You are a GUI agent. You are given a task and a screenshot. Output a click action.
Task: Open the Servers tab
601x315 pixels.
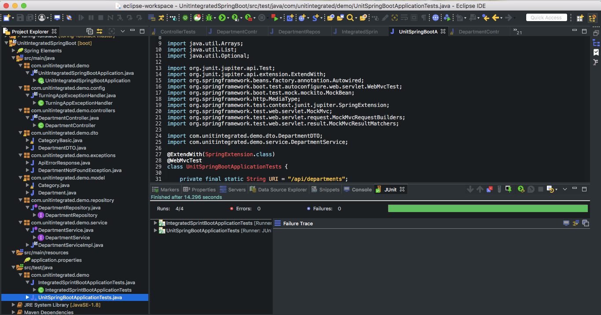(236, 189)
